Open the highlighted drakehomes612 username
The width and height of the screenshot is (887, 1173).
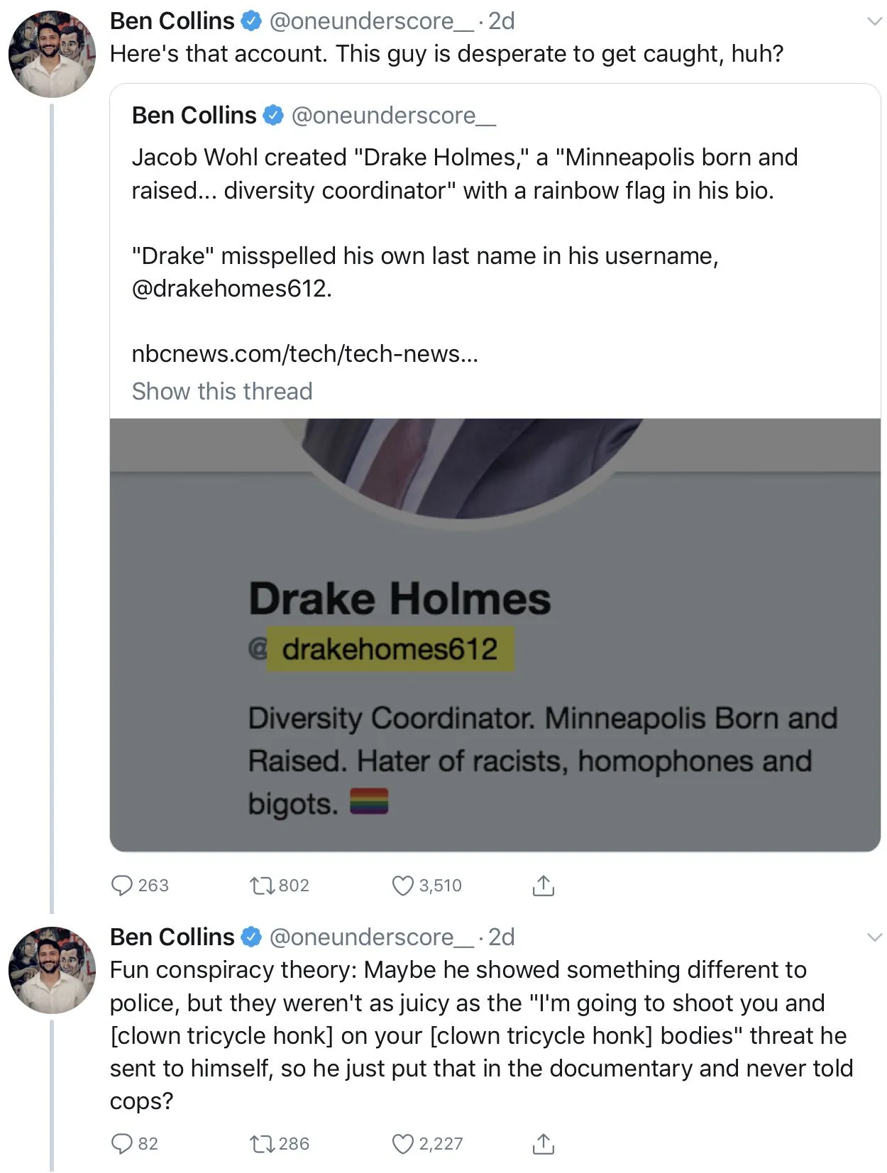pos(389,649)
